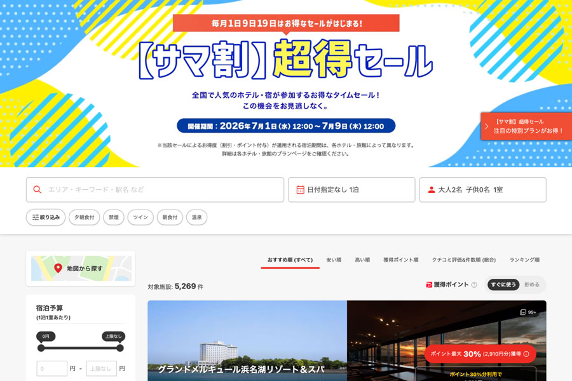Image resolution: width=572 pixels, height=381 pixels.
Task: Click the red map pin icon
Action: [58, 269]
